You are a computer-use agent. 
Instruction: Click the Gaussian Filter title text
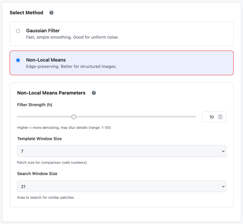point(43,31)
